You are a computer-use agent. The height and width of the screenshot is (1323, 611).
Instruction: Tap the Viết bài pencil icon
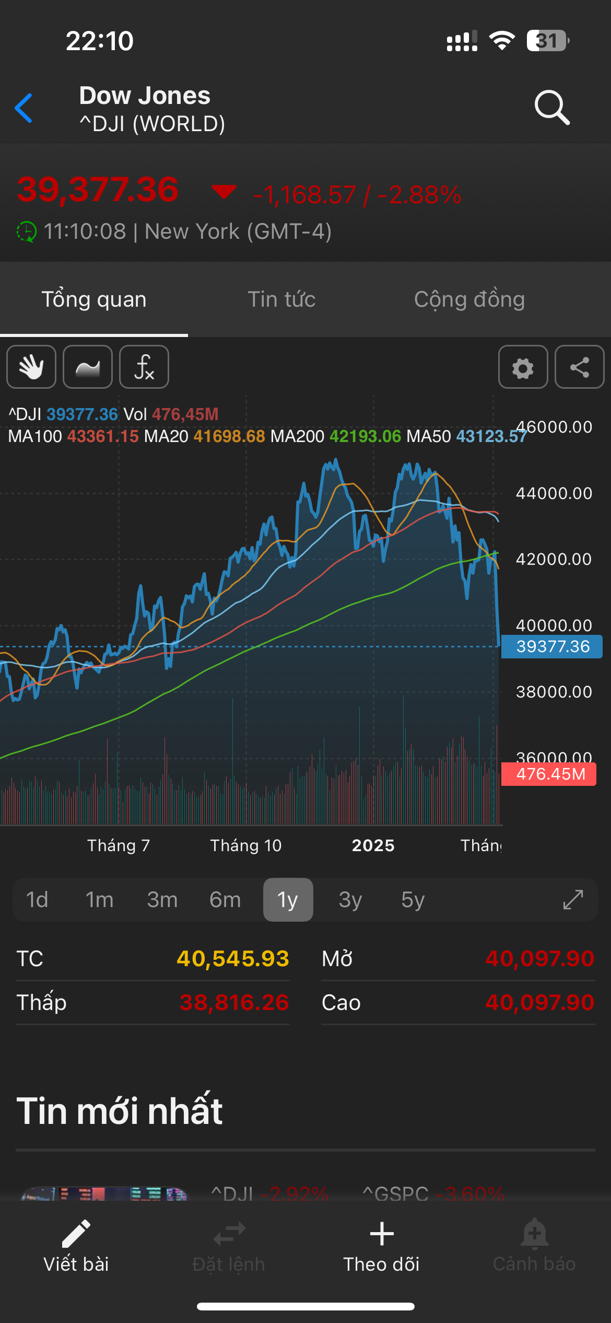76,1234
